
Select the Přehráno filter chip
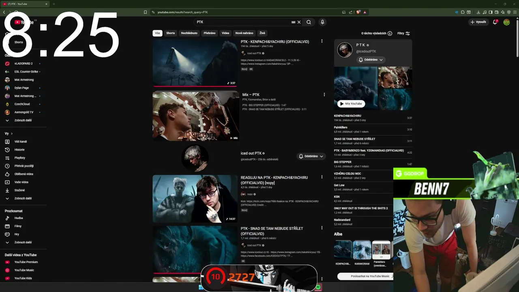coord(210,33)
